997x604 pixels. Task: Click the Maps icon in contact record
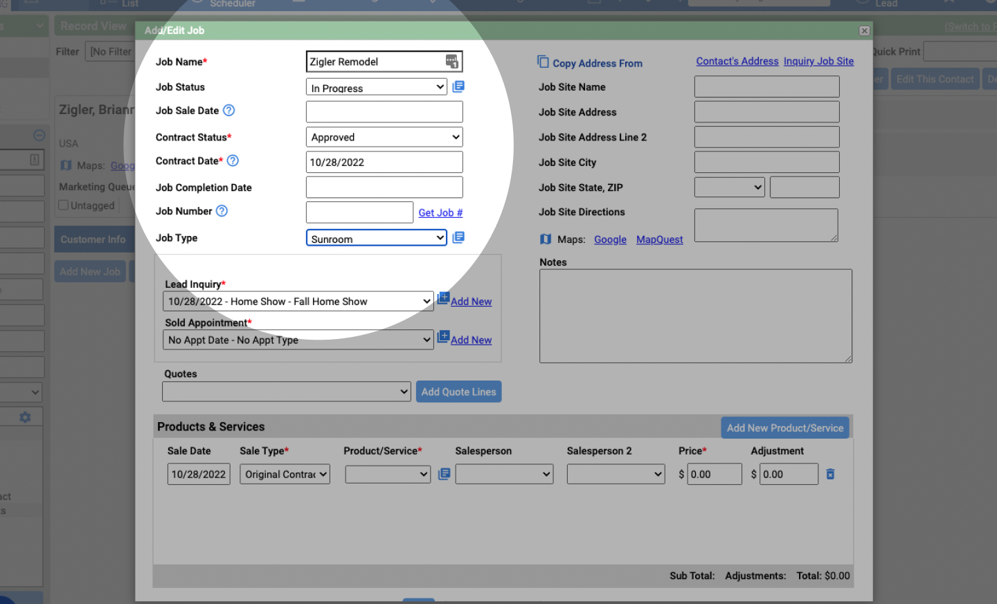[x=66, y=165]
